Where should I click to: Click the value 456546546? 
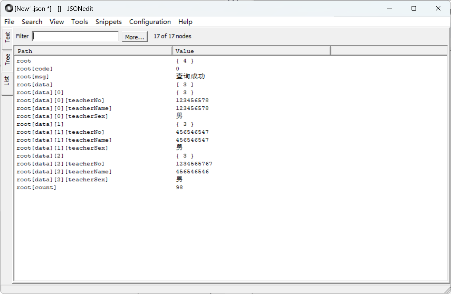click(192, 172)
